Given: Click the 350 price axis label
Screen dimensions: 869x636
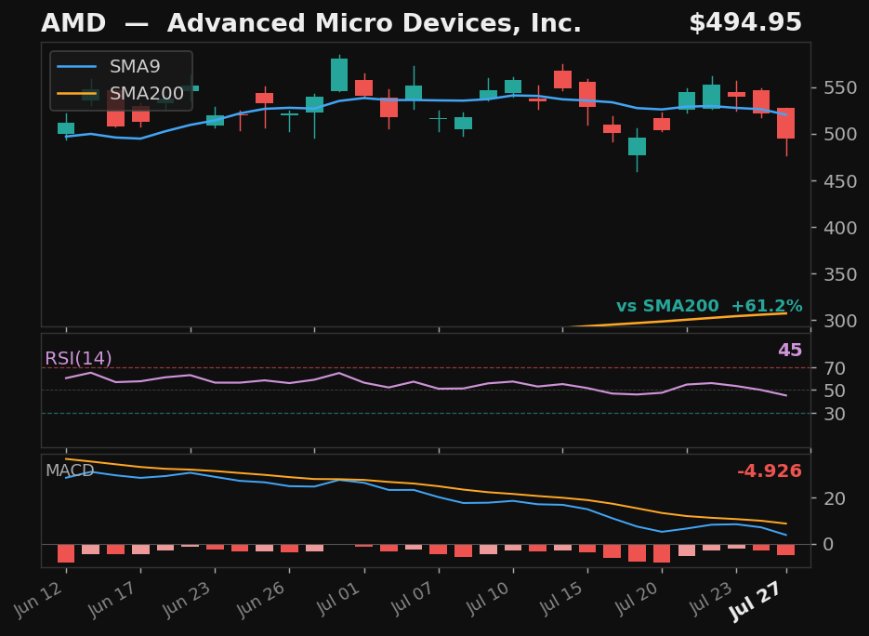Looking at the screenshot, I should tap(840, 274).
